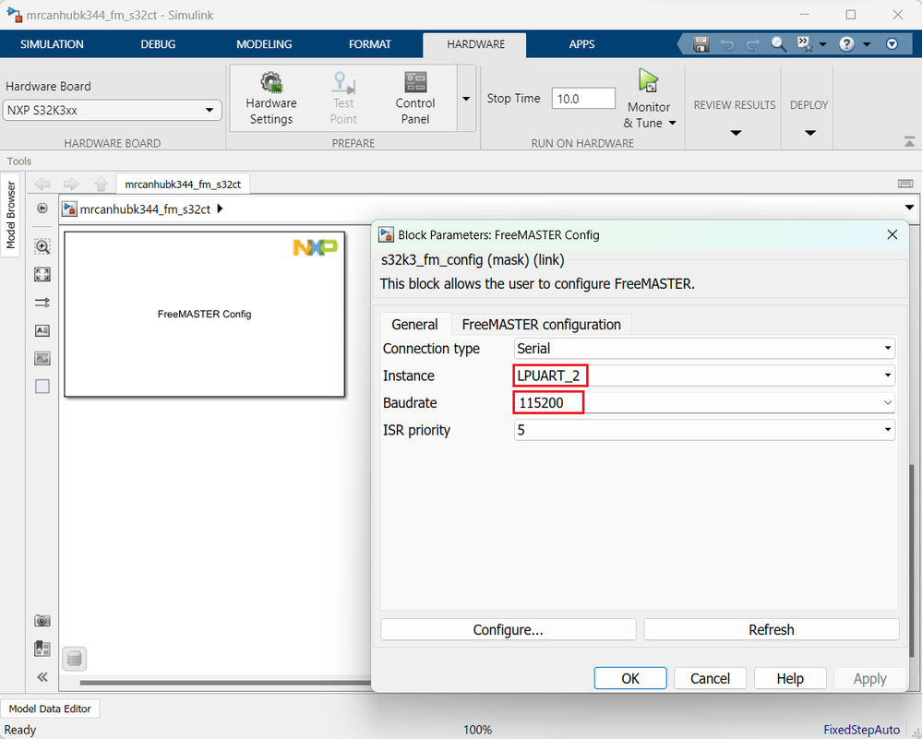Screen dimensions: 922x739
Task: Close the Block Parameters dialog
Action: pos(892,234)
